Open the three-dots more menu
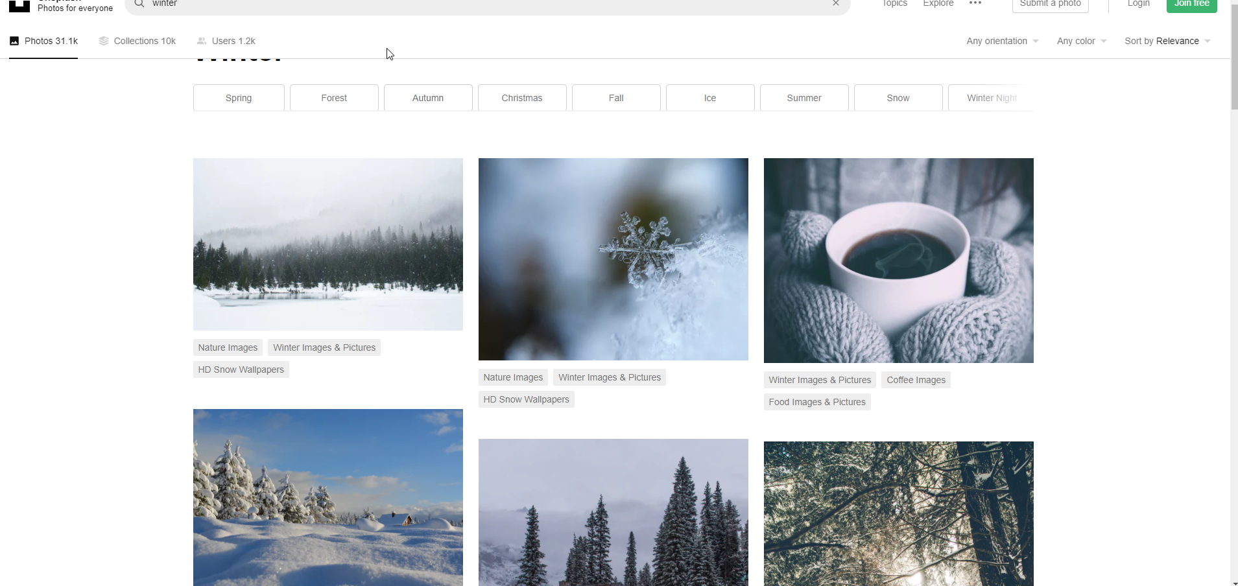The height and width of the screenshot is (586, 1238). click(975, 3)
